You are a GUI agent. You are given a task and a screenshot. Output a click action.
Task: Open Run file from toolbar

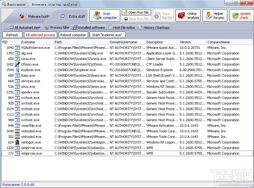point(136,12)
